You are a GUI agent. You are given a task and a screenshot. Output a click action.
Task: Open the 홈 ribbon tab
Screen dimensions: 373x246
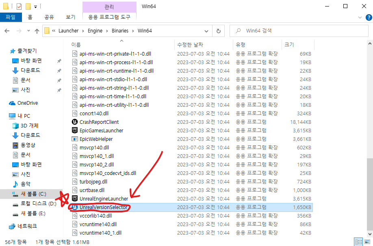[30, 17]
